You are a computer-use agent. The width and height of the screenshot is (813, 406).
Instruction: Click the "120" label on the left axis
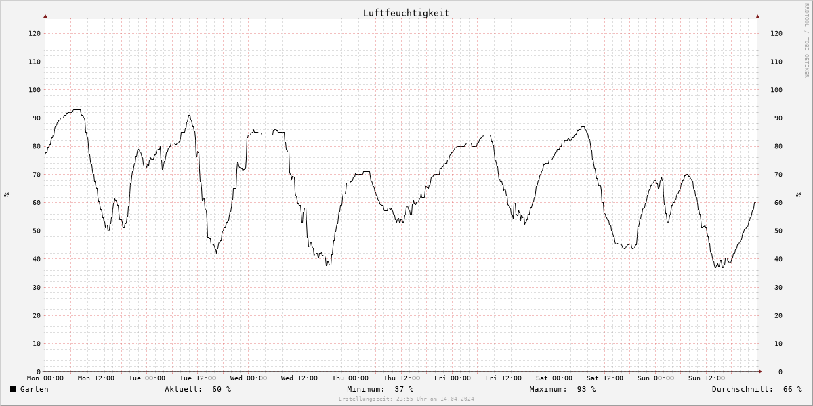pyautogui.click(x=35, y=33)
